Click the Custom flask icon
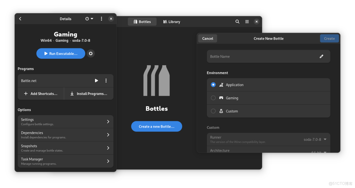This screenshot has width=355, height=188. 221,111
